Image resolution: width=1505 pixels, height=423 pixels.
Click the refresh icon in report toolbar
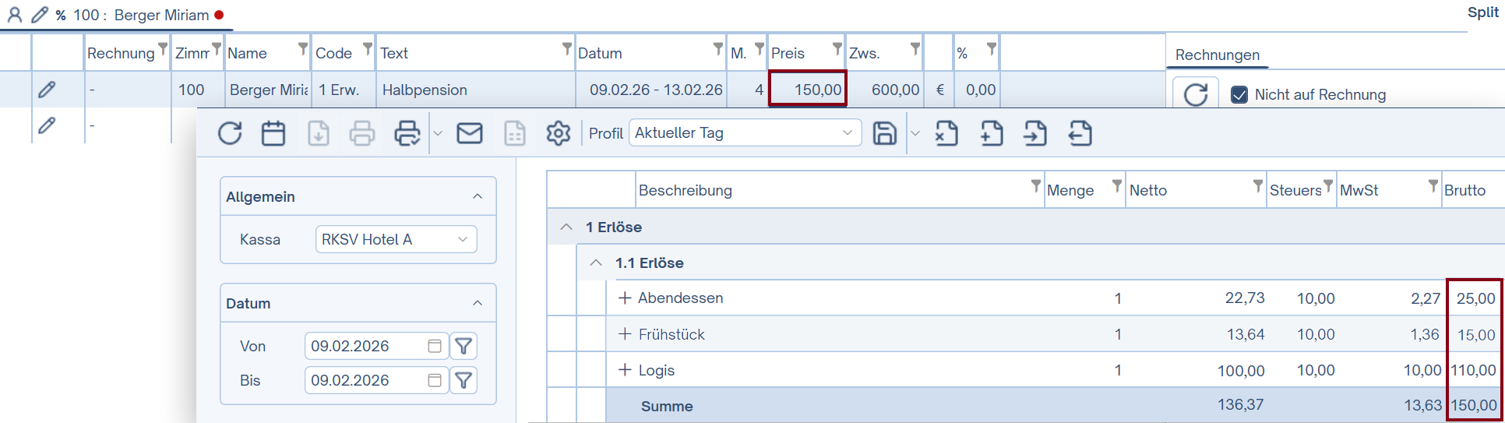click(230, 133)
